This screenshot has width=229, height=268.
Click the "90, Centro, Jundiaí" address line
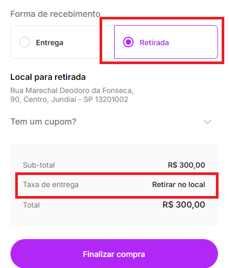(x=69, y=99)
